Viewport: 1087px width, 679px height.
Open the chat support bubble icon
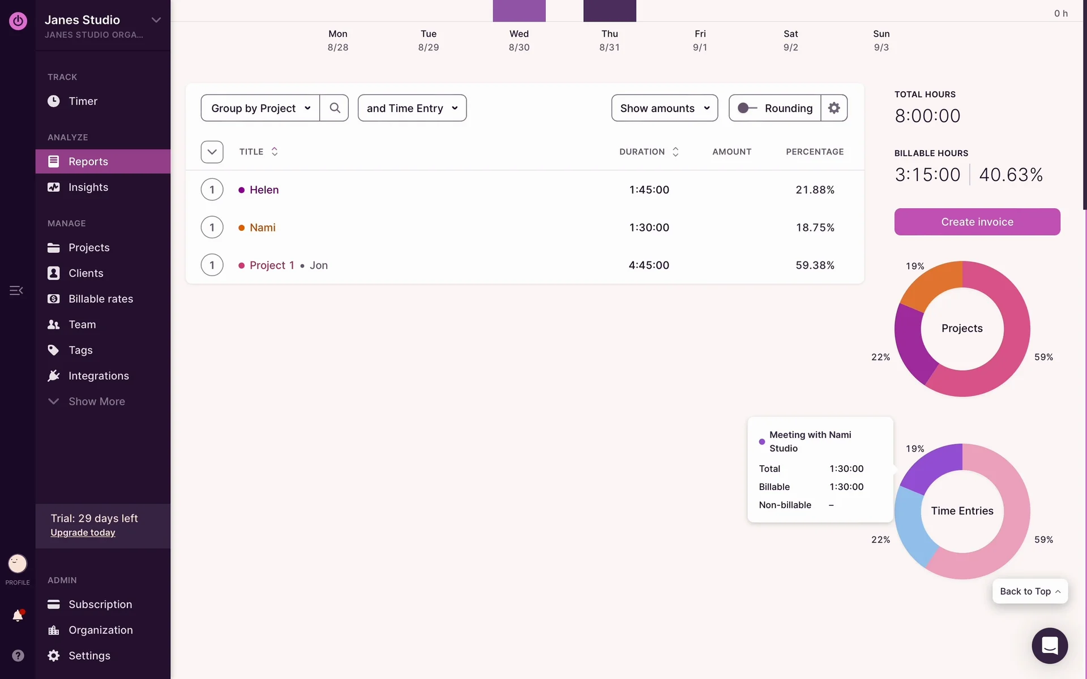(x=1049, y=646)
